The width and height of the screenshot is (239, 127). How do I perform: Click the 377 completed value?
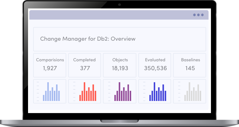coord(85,68)
